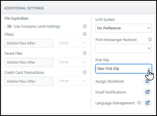The width and height of the screenshot is (157, 116).
Task: Click the File(s) info icon
Action: click(85, 34)
